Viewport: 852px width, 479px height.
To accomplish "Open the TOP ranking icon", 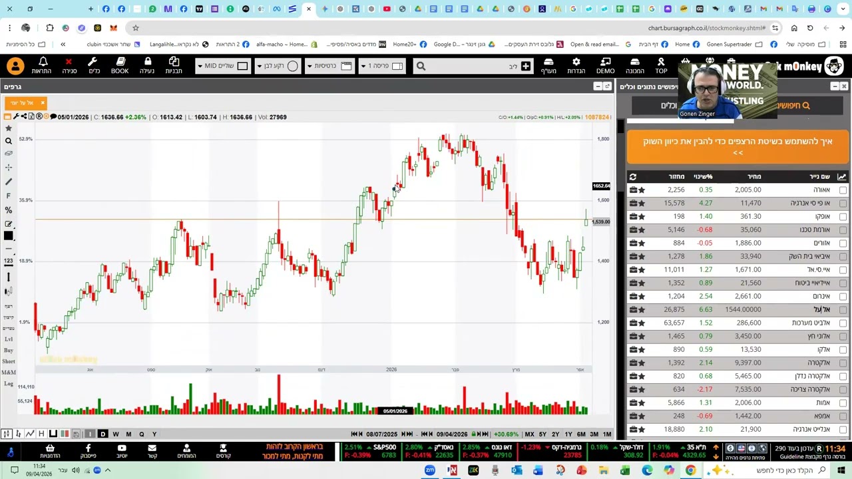I will 661,65.
